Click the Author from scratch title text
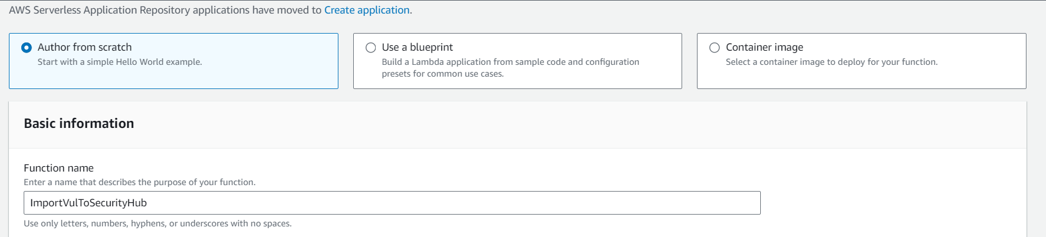Viewport: 1046px width, 237px height. [85, 47]
